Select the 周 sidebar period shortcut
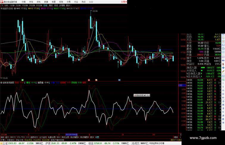The image size is (225, 145). click(x=223, y=105)
